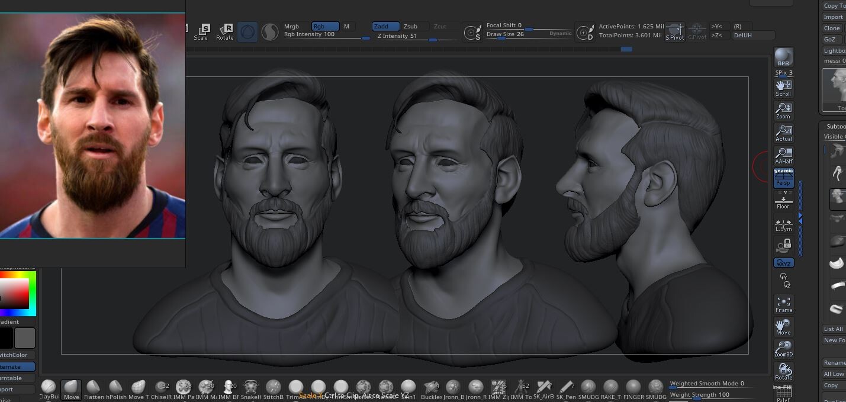This screenshot has width=846, height=402.
Task: Click Import to load a tool
Action: pyautogui.click(x=832, y=17)
